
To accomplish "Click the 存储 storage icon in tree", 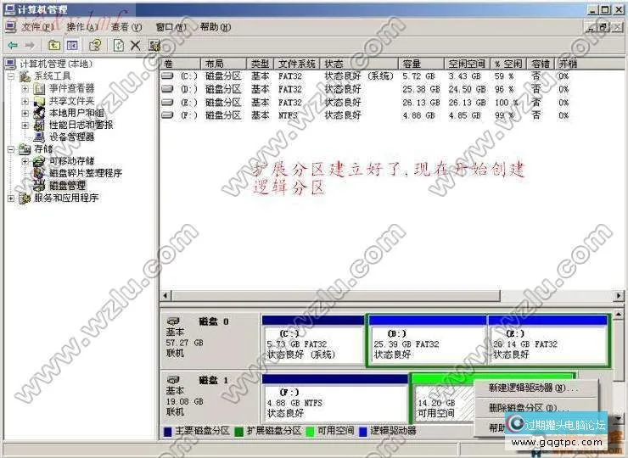I will tap(25, 149).
